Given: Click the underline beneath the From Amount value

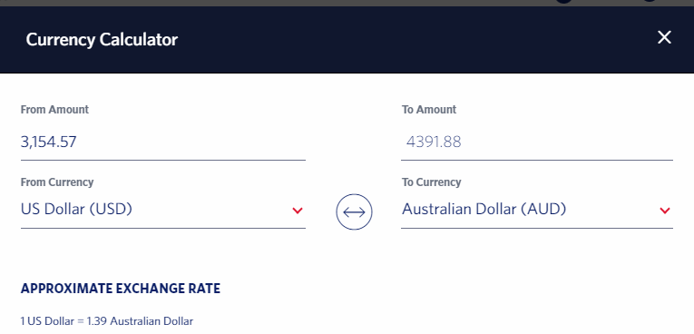Looking at the screenshot, I should (163, 160).
